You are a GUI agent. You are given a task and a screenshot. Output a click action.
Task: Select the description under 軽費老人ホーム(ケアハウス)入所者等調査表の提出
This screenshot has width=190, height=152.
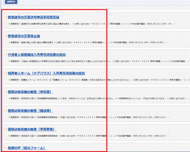(x=99, y=80)
